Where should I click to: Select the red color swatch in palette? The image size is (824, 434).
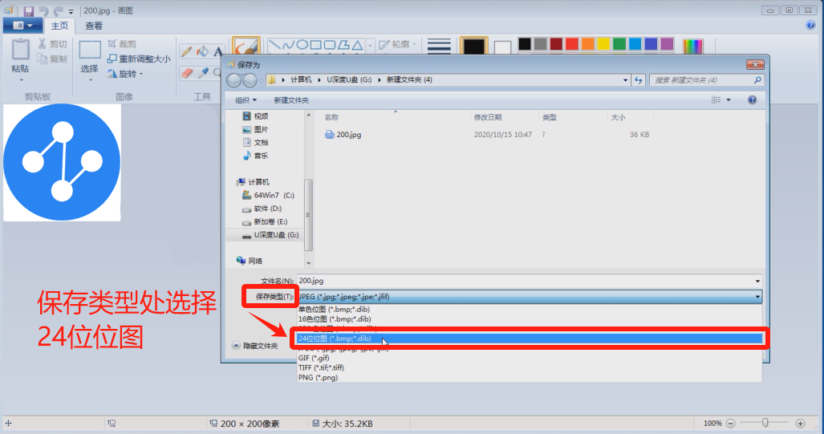click(x=571, y=44)
